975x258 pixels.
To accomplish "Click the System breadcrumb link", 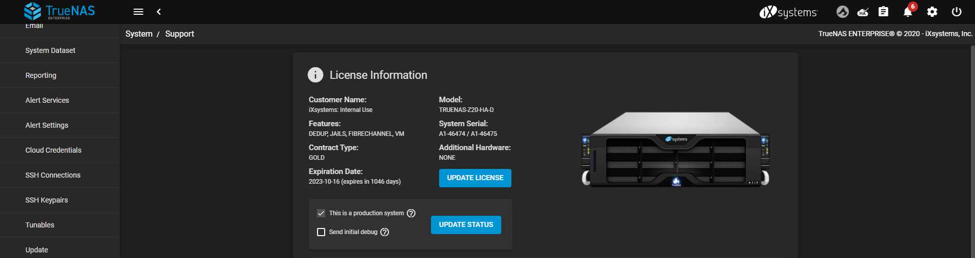I will [x=139, y=34].
